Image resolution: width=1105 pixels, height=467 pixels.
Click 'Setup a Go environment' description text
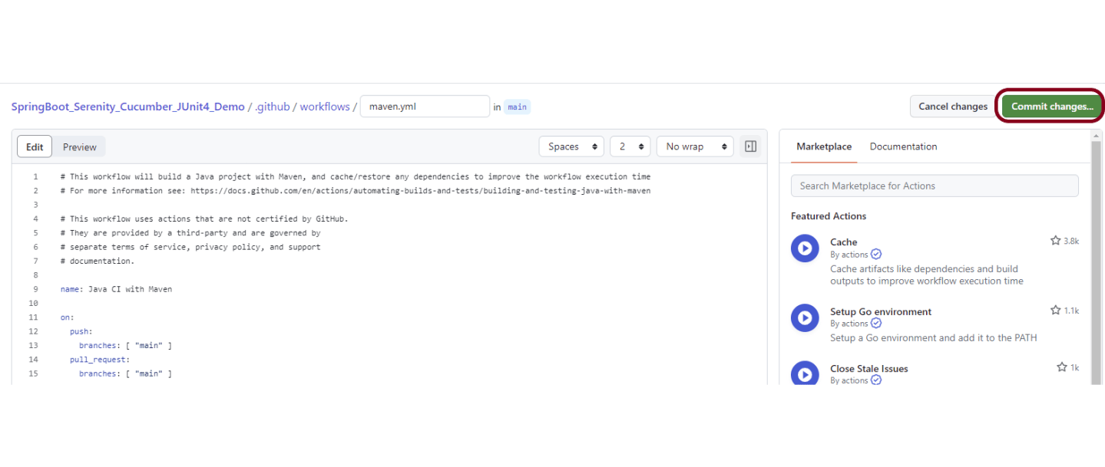coord(934,337)
